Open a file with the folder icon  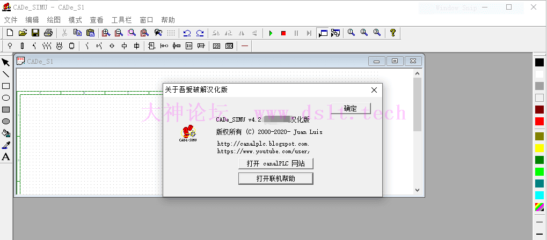23,33
